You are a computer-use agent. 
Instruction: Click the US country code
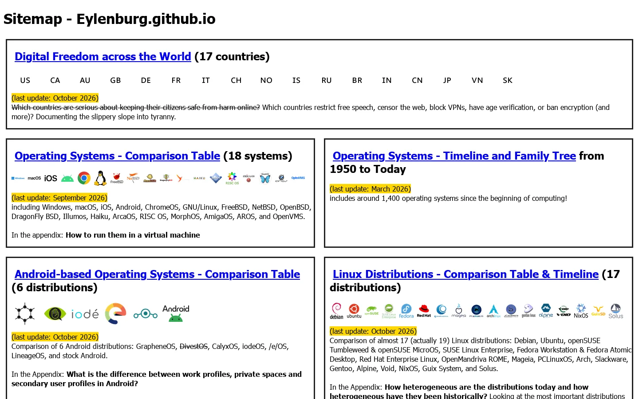tap(25, 80)
